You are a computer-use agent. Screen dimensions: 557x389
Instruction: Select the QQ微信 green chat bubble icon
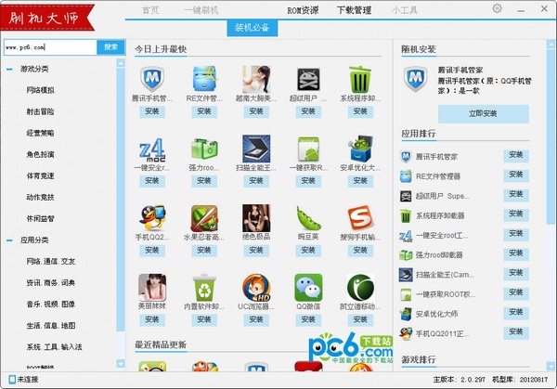(x=308, y=288)
